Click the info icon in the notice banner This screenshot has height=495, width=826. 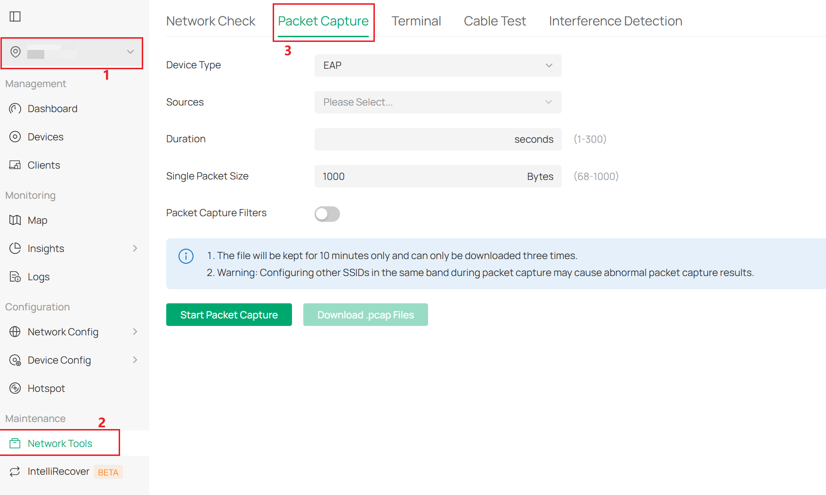(186, 256)
